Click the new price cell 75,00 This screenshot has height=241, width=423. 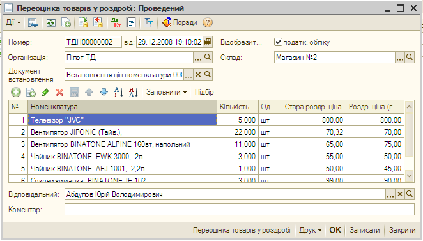(375, 144)
